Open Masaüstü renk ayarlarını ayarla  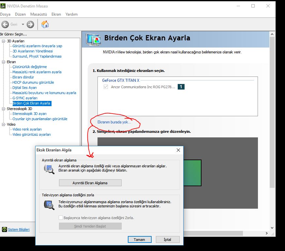point(37,72)
